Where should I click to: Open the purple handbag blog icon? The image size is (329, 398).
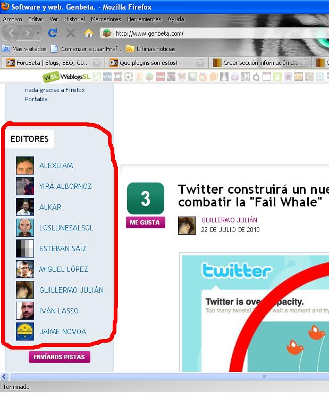(235, 77)
